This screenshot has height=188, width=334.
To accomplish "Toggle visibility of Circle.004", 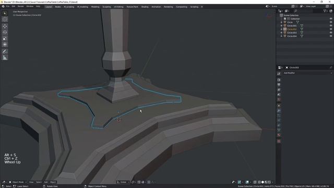I will [x=331, y=36].
